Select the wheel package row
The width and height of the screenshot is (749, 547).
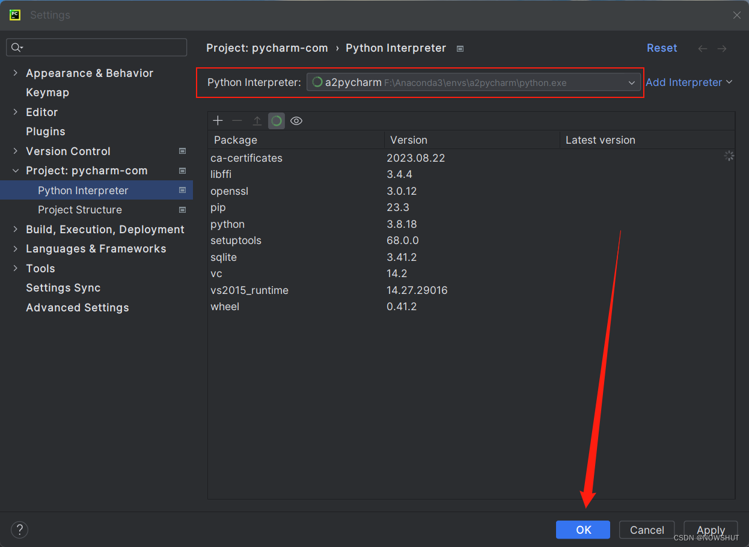point(471,307)
